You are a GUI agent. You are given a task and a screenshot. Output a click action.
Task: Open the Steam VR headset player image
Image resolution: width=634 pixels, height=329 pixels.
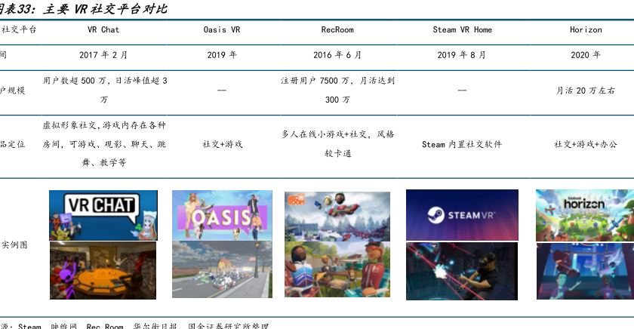[x=462, y=271]
